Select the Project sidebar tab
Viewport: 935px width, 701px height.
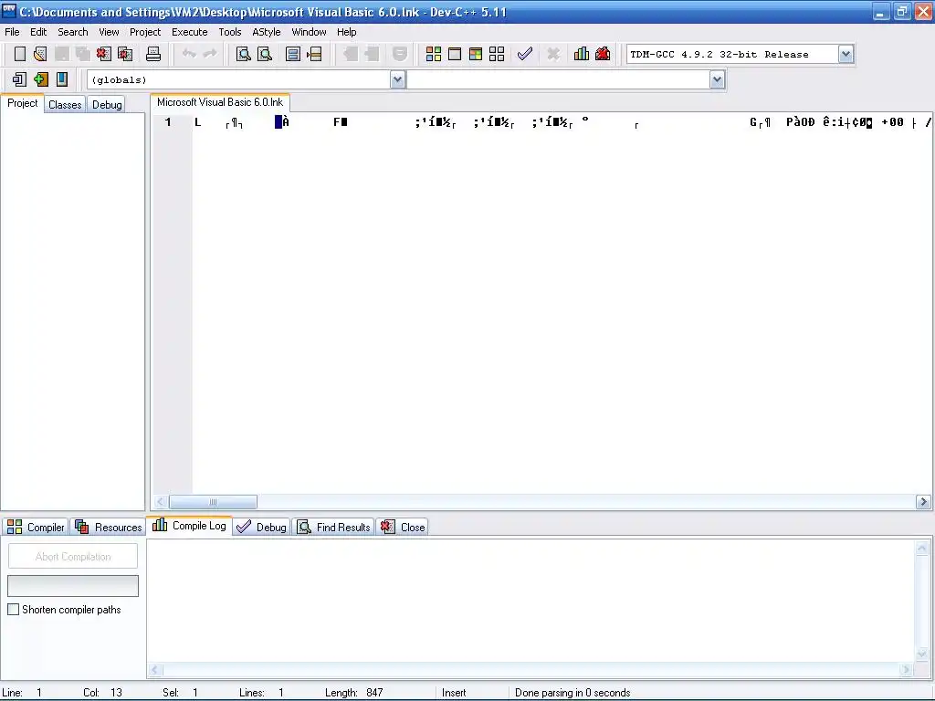coord(23,103)
